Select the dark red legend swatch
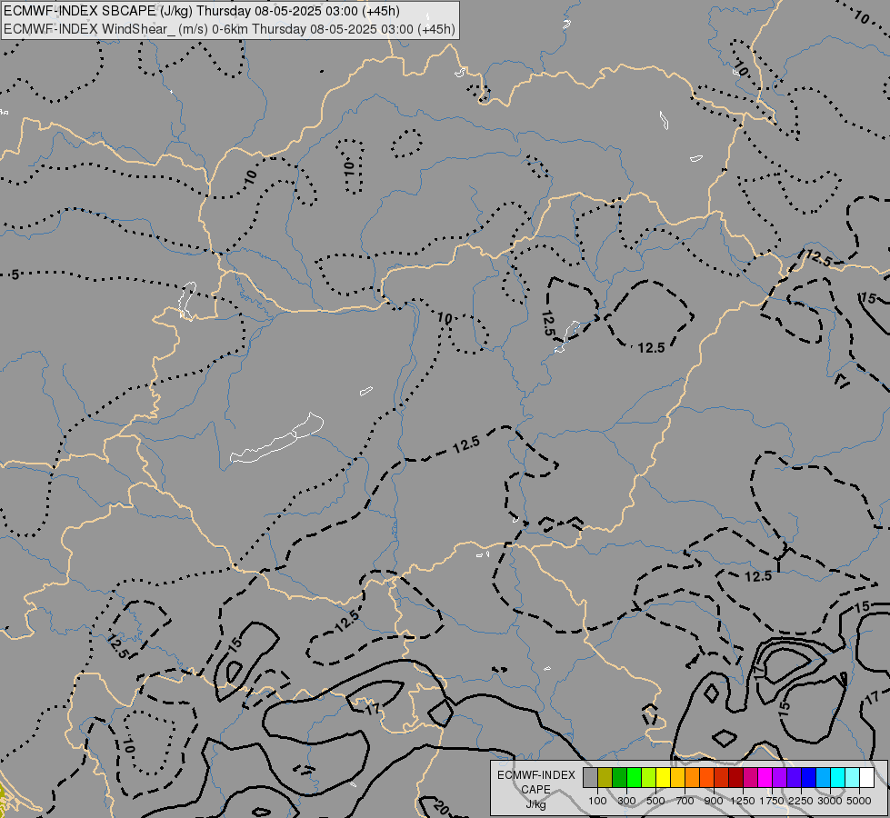Image resolution: width=890 pixels, height=818 pixels. 735,778
